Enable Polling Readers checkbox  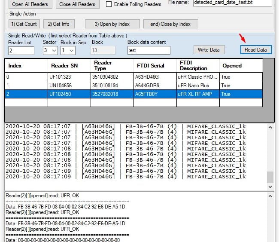(109, 4)
